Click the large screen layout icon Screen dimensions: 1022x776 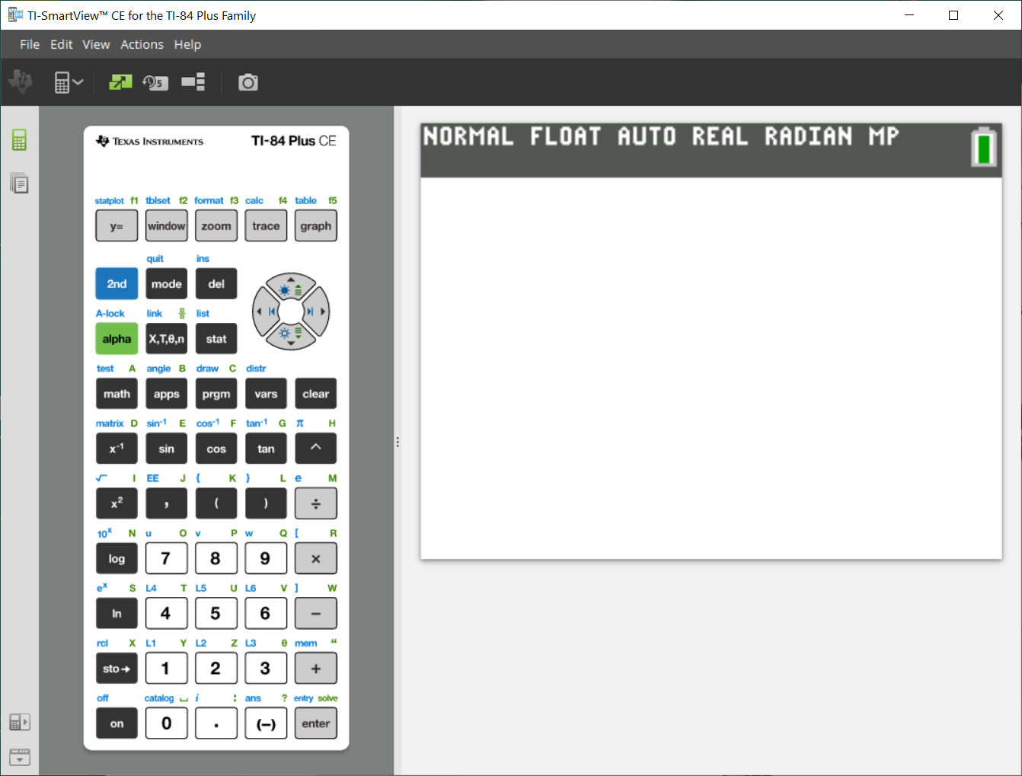(193, 82)
